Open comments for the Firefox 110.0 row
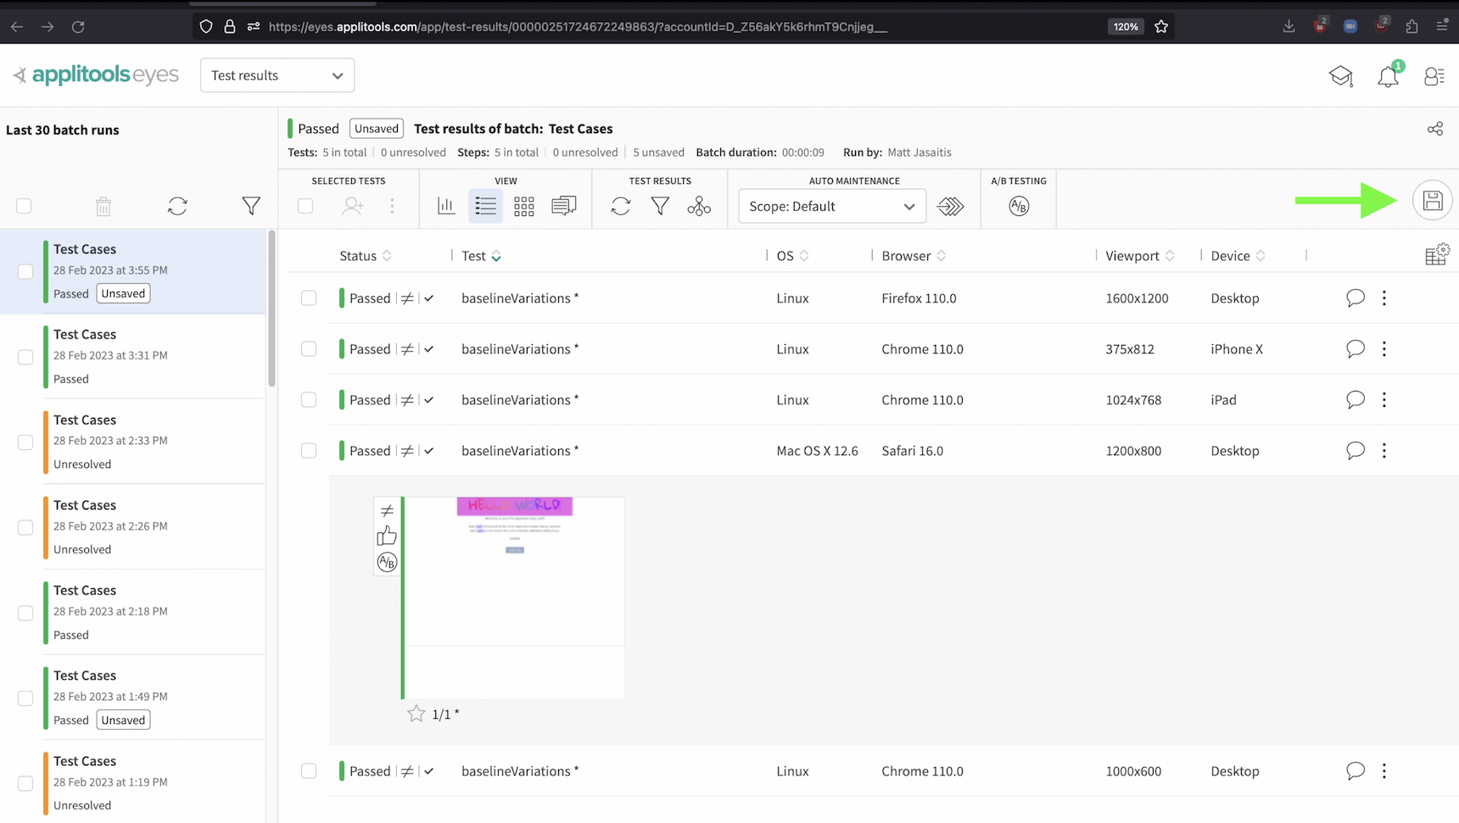The width and height of the screenshot is (1459, 823). click(1356, 298)
